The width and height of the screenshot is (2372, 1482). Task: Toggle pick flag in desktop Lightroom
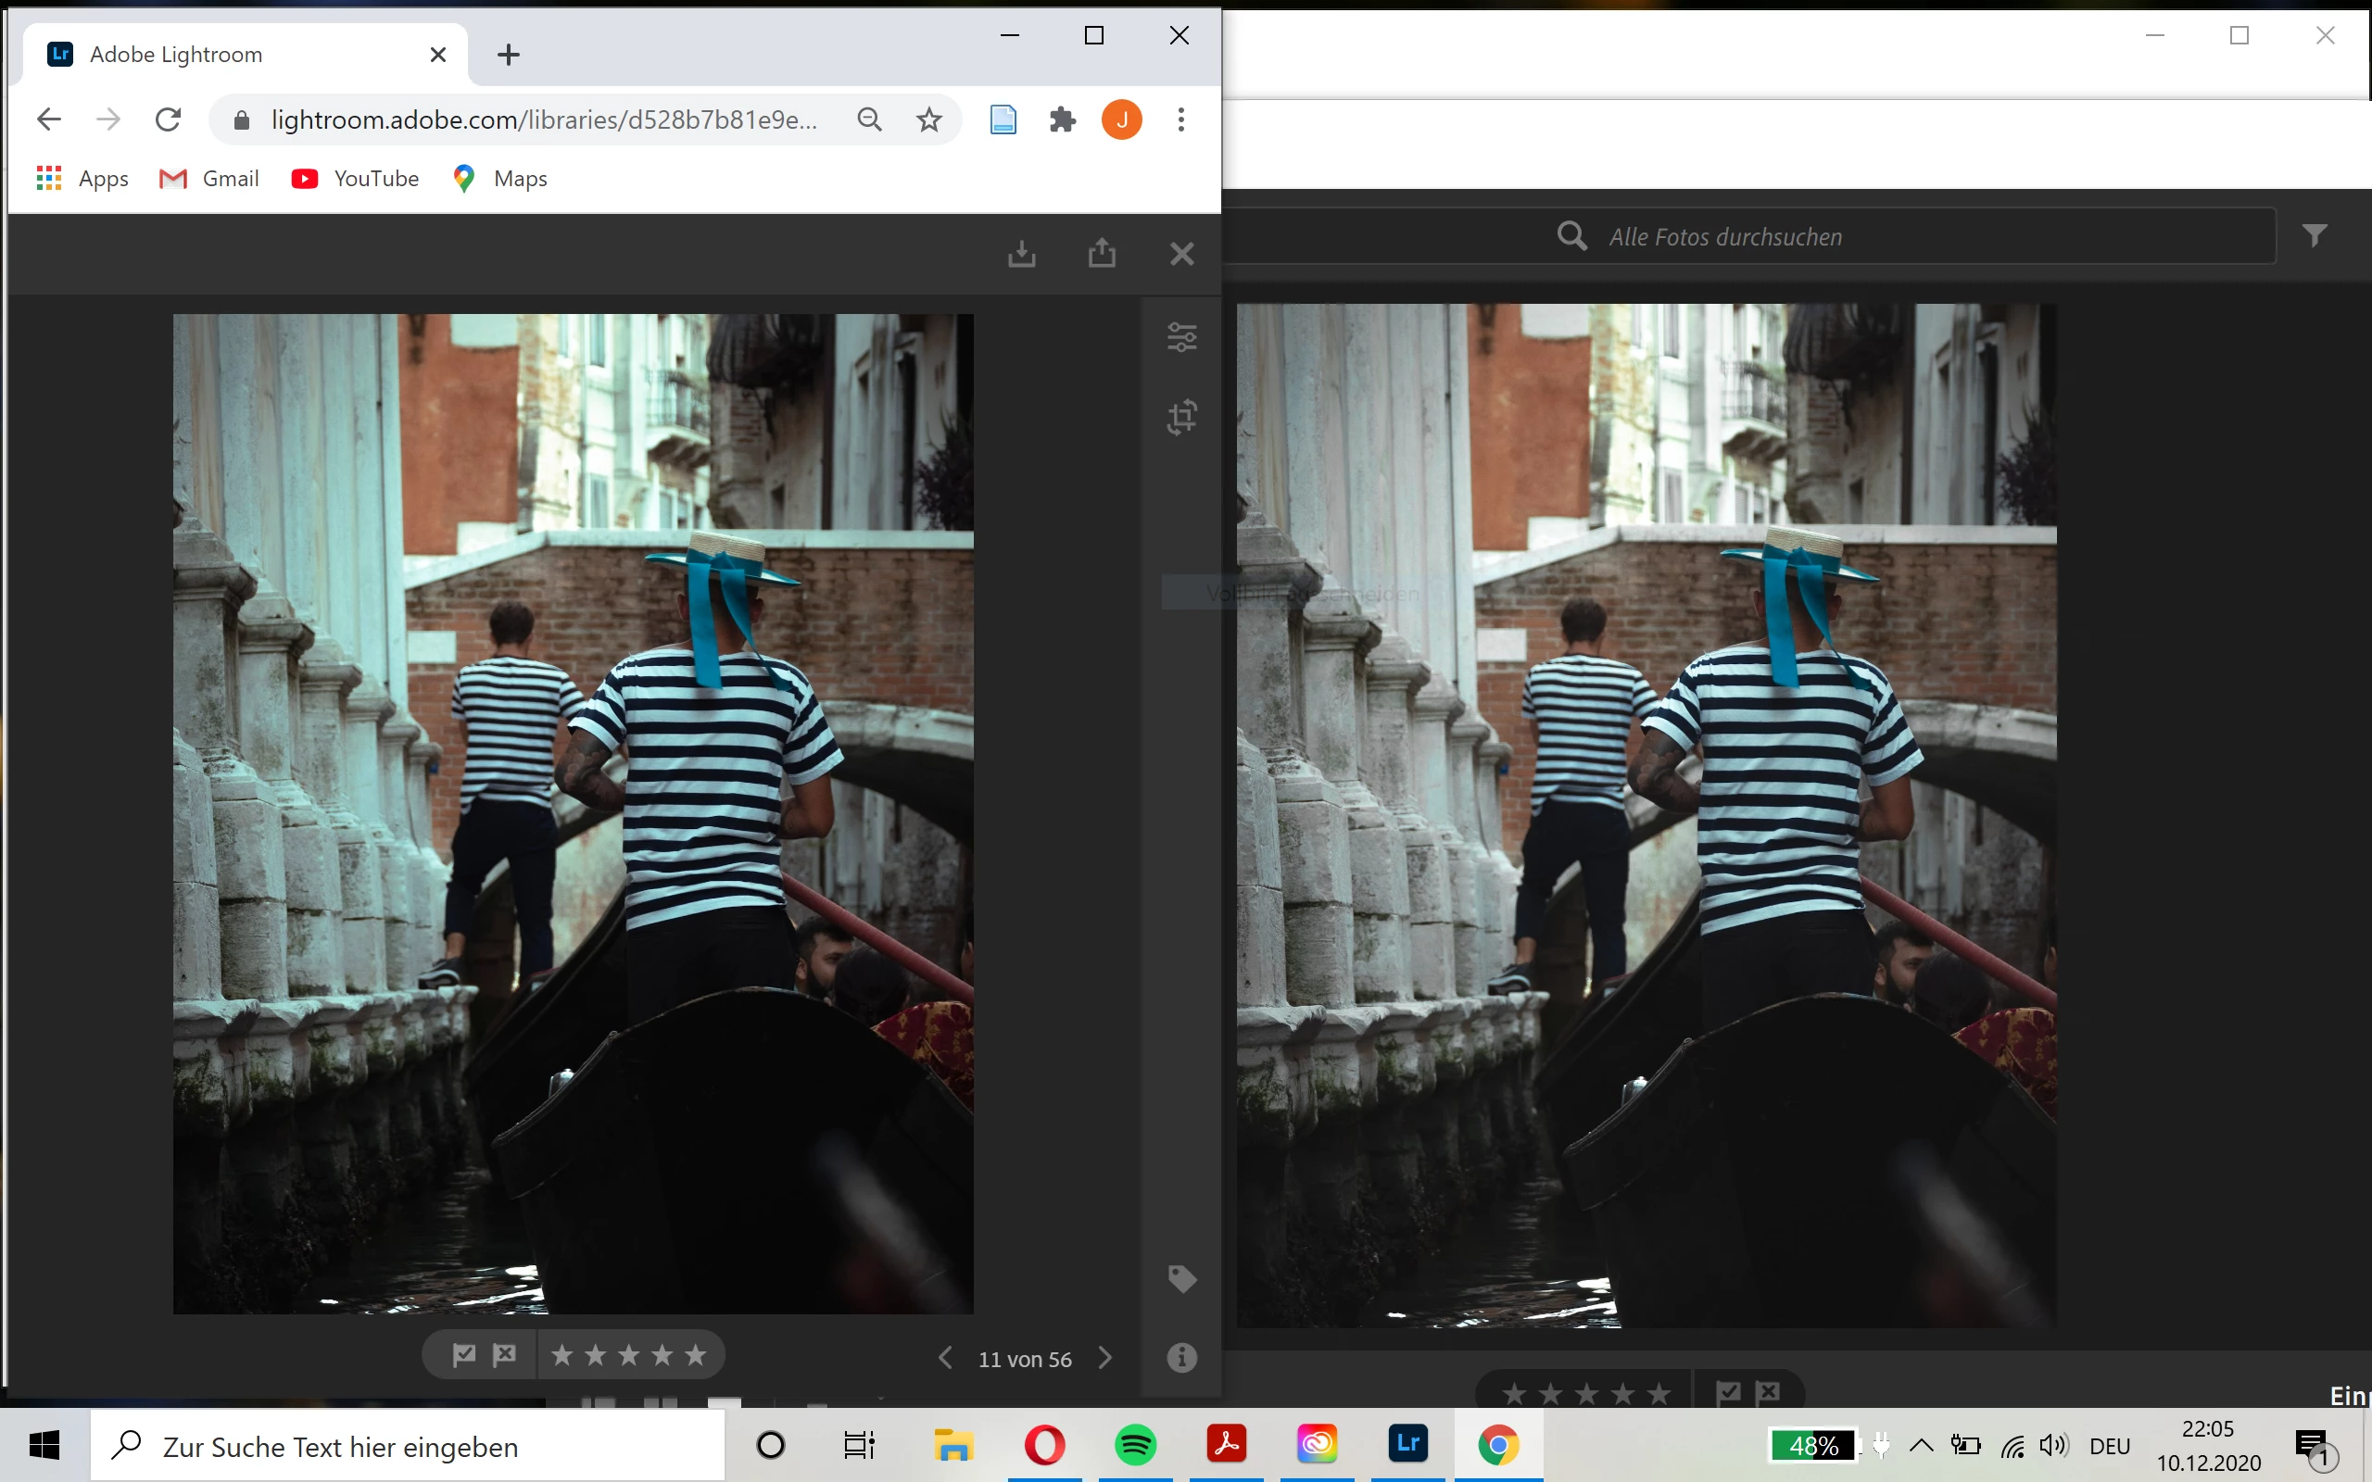pos(1729,1393)
